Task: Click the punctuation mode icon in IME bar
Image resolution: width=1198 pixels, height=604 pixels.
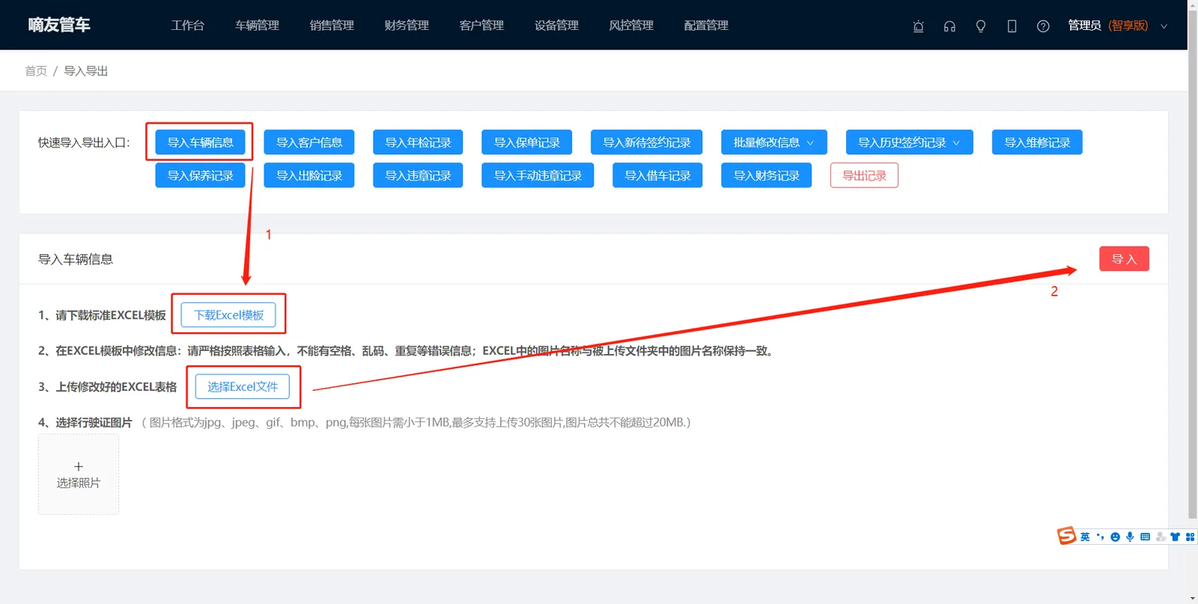Action: tap(1100, 537)
